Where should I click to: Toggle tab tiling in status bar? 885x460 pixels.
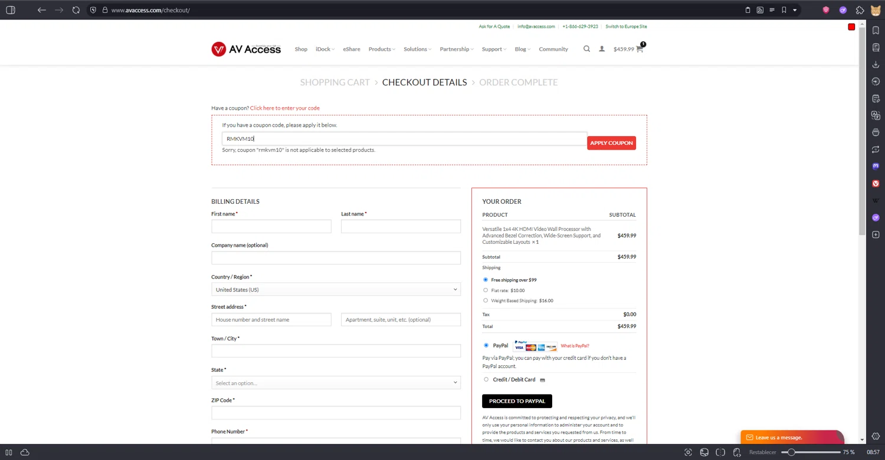[720, 452]
